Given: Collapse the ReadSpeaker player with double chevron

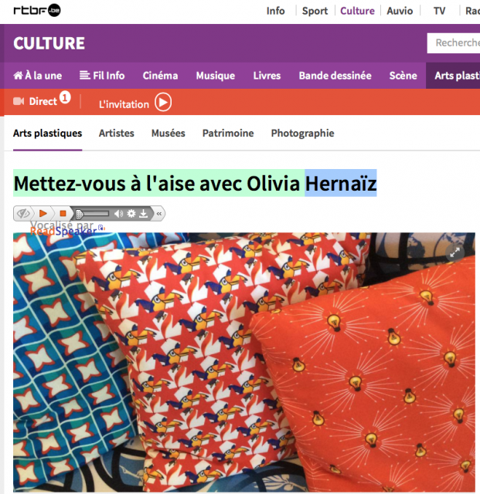Looking at the screenshot, I should pos(159,214).
